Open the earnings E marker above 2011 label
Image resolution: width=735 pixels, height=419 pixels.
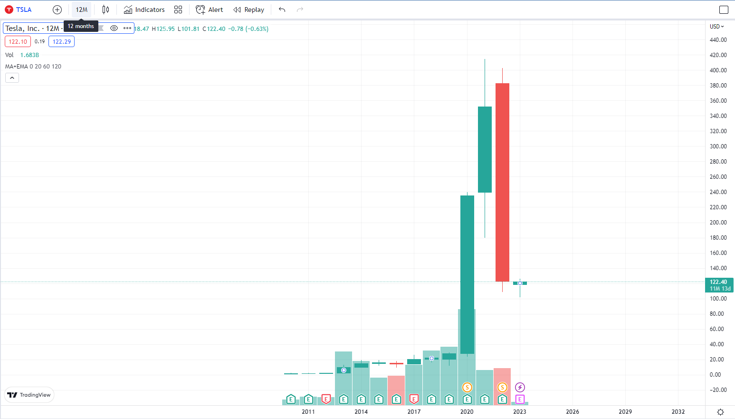[308, 399]
